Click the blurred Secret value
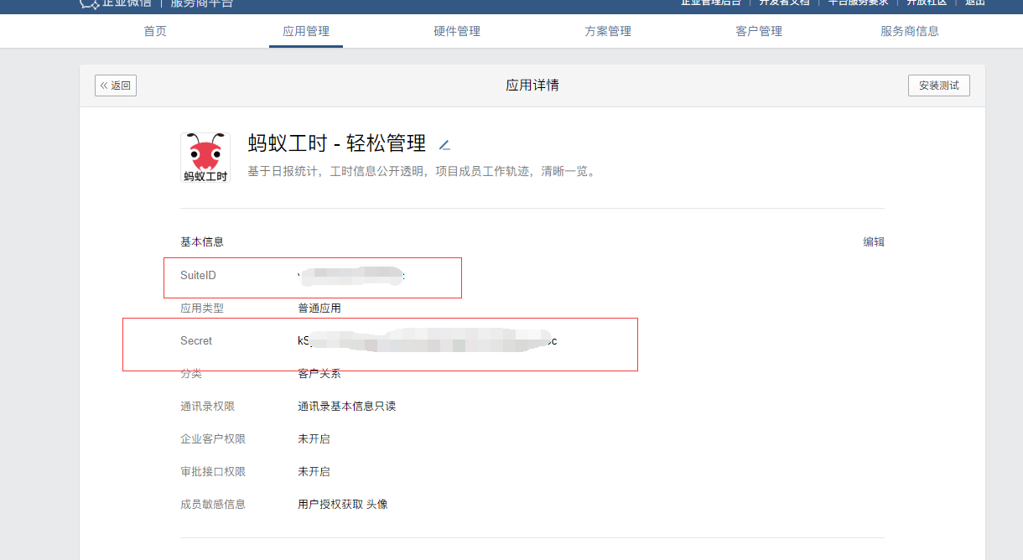 coord(428,341)
